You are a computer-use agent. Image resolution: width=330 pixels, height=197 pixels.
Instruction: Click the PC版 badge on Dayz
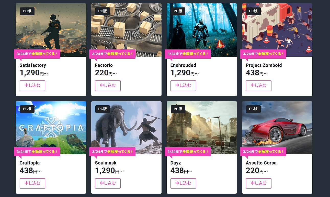[178, 109]
